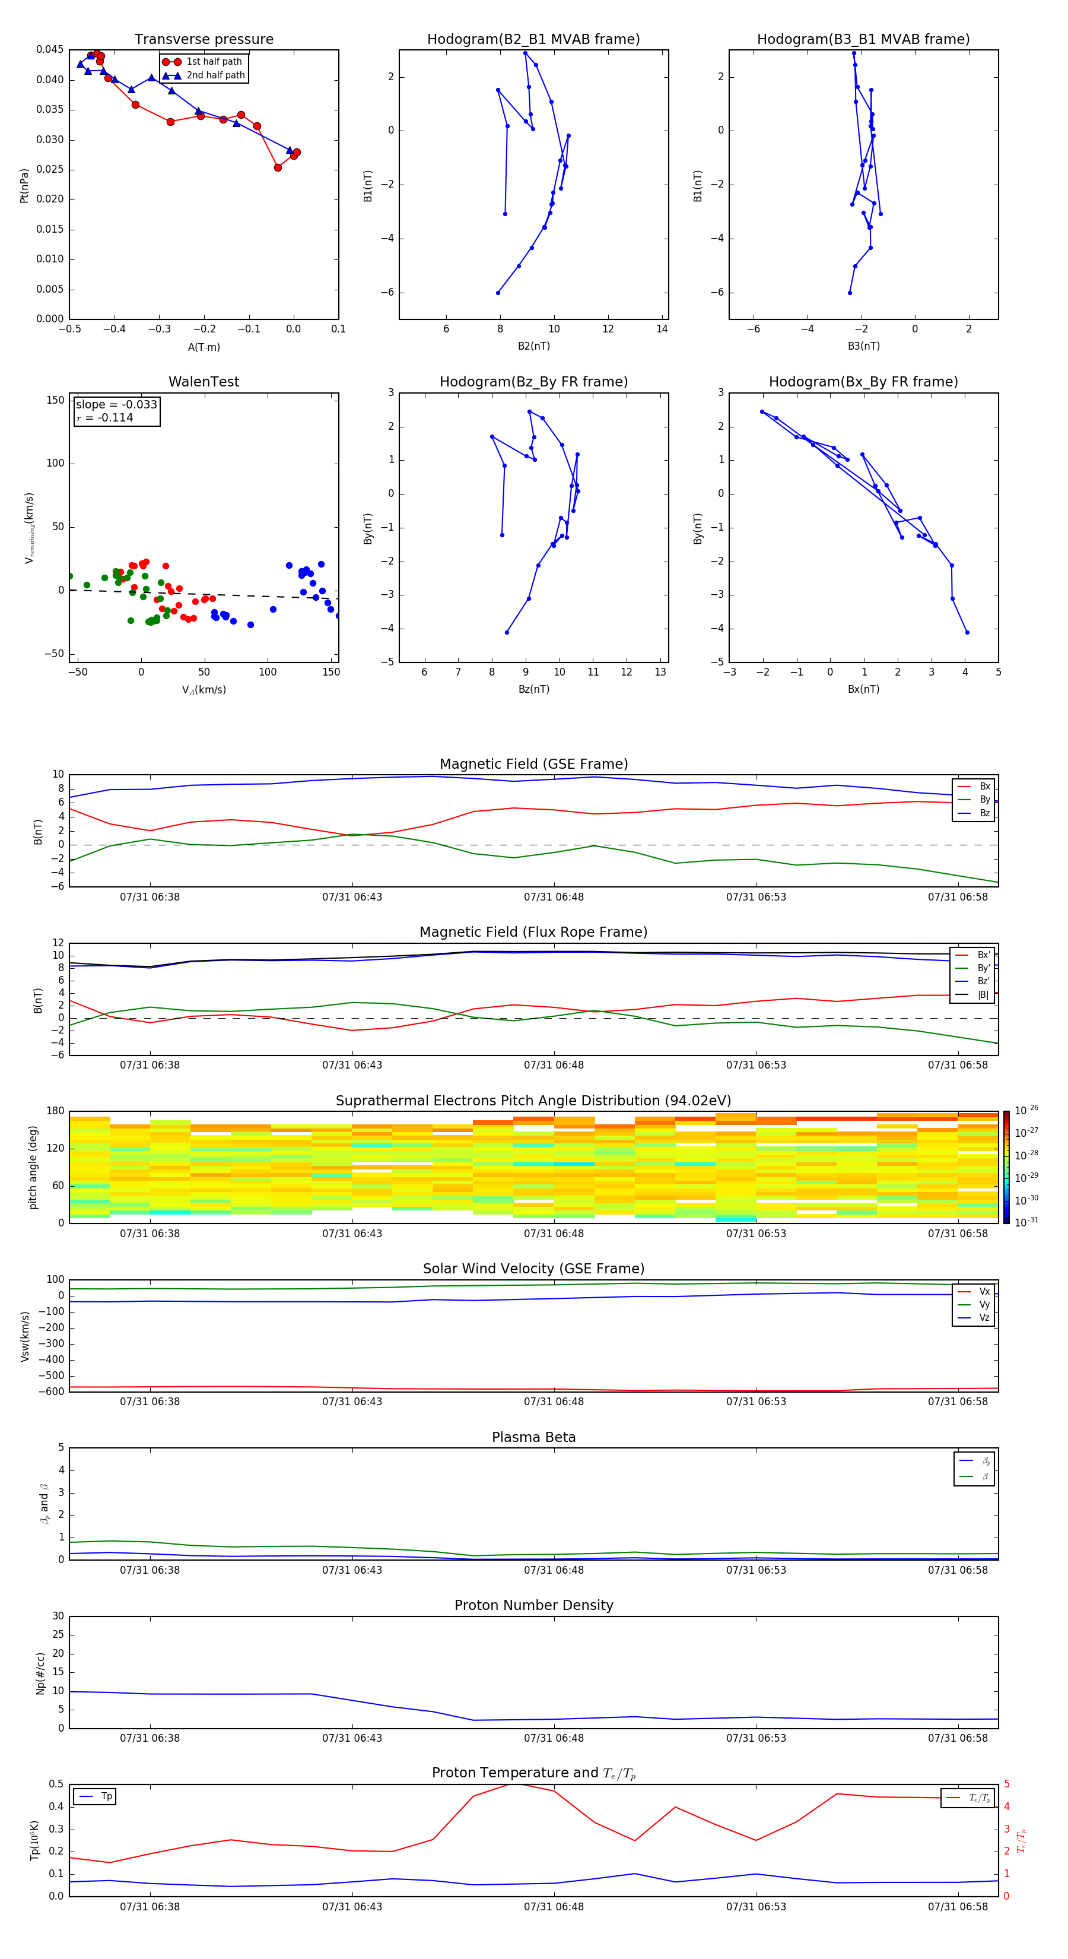Click the "Proton Number Density" title

[533, 1605]
